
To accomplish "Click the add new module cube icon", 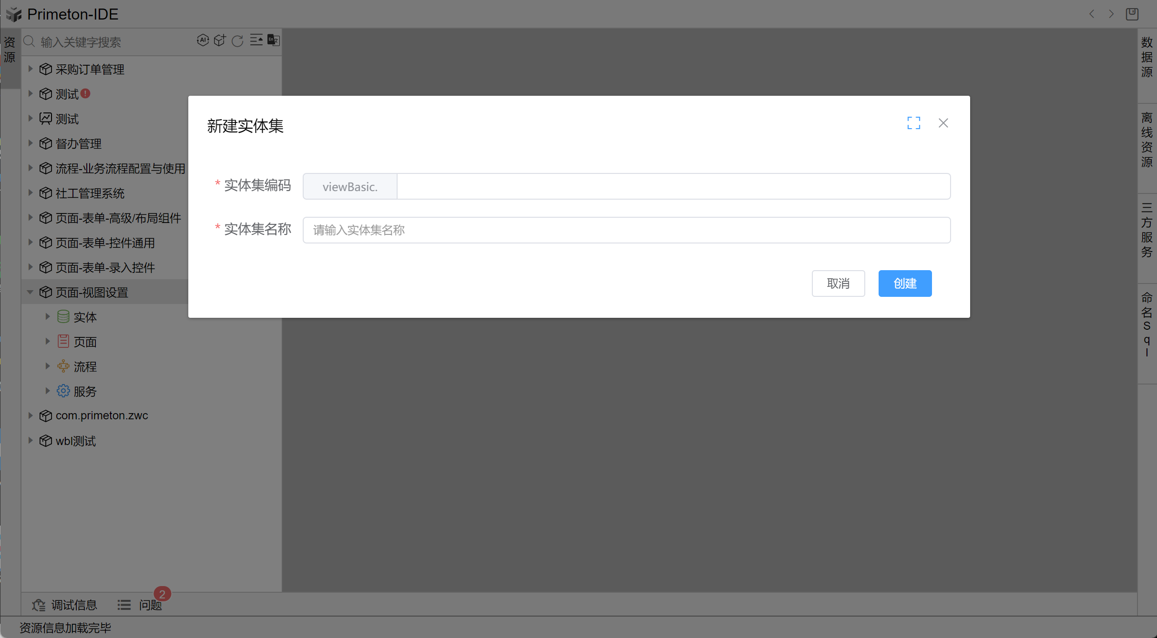I will 220,41.
